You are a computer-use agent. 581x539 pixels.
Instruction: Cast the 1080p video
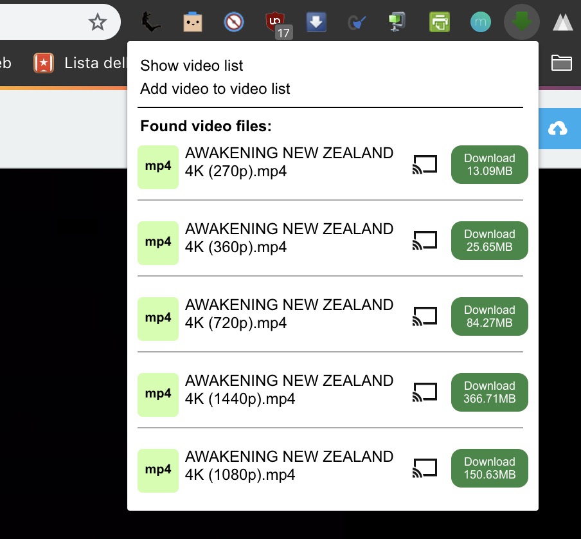pos(424,468)
